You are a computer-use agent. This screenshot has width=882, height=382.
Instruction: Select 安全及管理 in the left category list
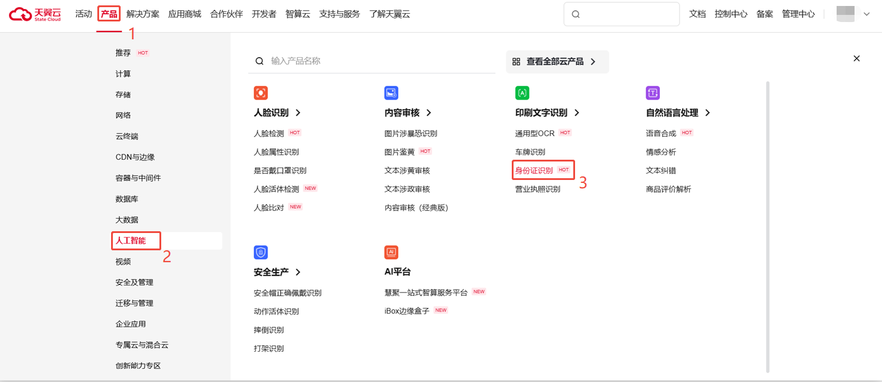point(134,282)
